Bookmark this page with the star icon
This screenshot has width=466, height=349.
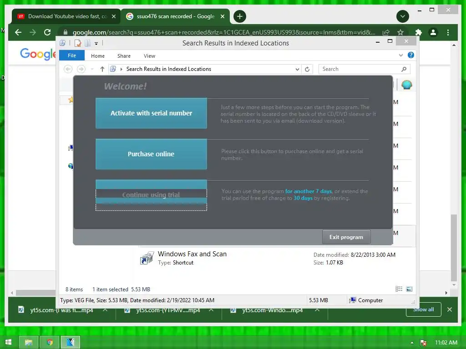point(400,32)
